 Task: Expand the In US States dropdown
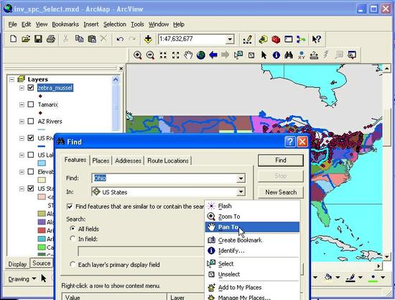[x=241, y=192]
